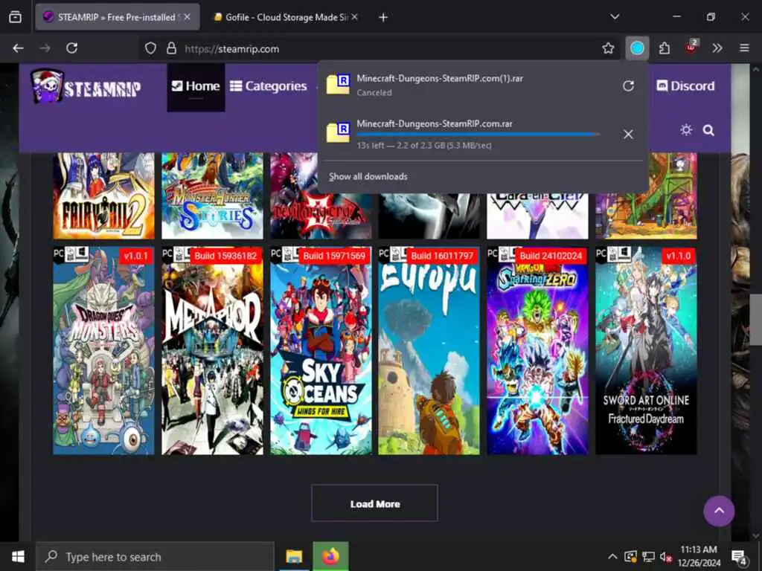
Task: Click the taskbar search box
Action: click(x=155, y=556)
